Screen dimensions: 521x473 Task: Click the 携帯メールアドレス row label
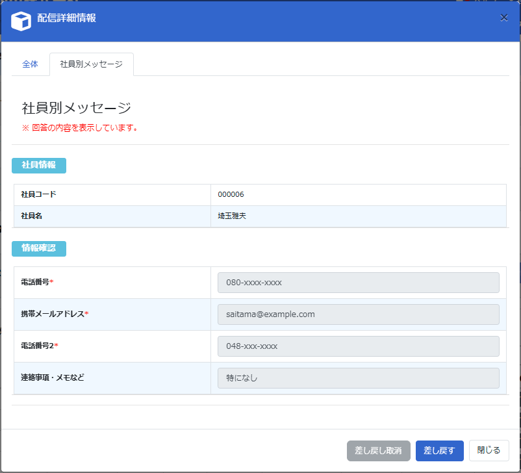tap(55, 314)
